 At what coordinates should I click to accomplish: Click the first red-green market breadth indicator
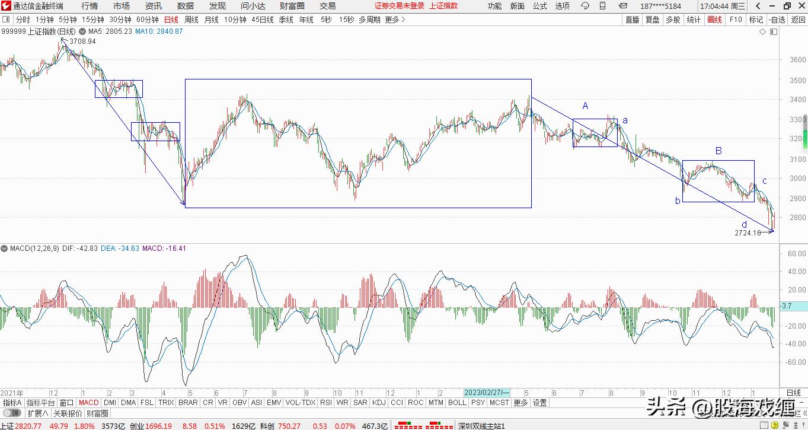click(408, 425)
